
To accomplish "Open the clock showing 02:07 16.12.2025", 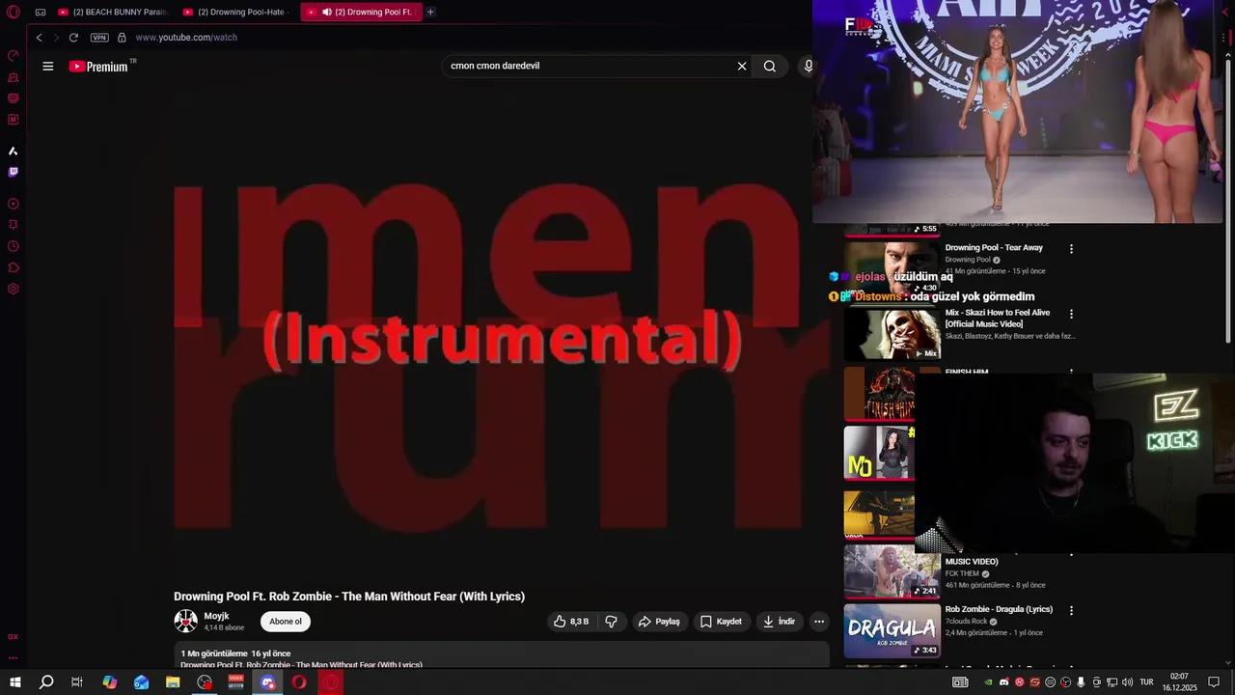I will click(1179, 682).
